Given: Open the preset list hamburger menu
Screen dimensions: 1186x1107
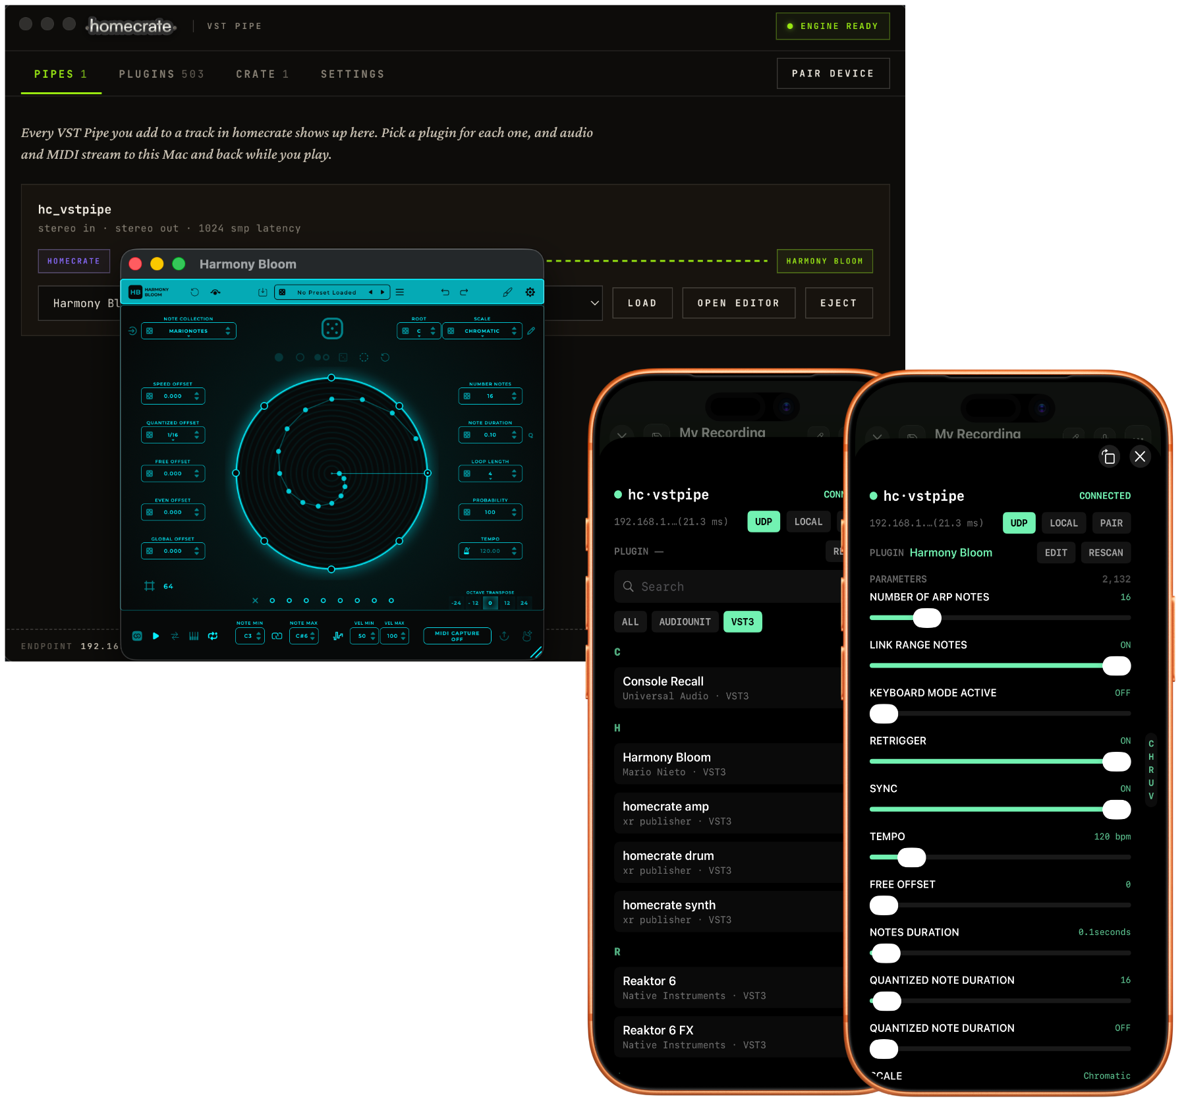Looking at the screenshot, I should 400,292.
